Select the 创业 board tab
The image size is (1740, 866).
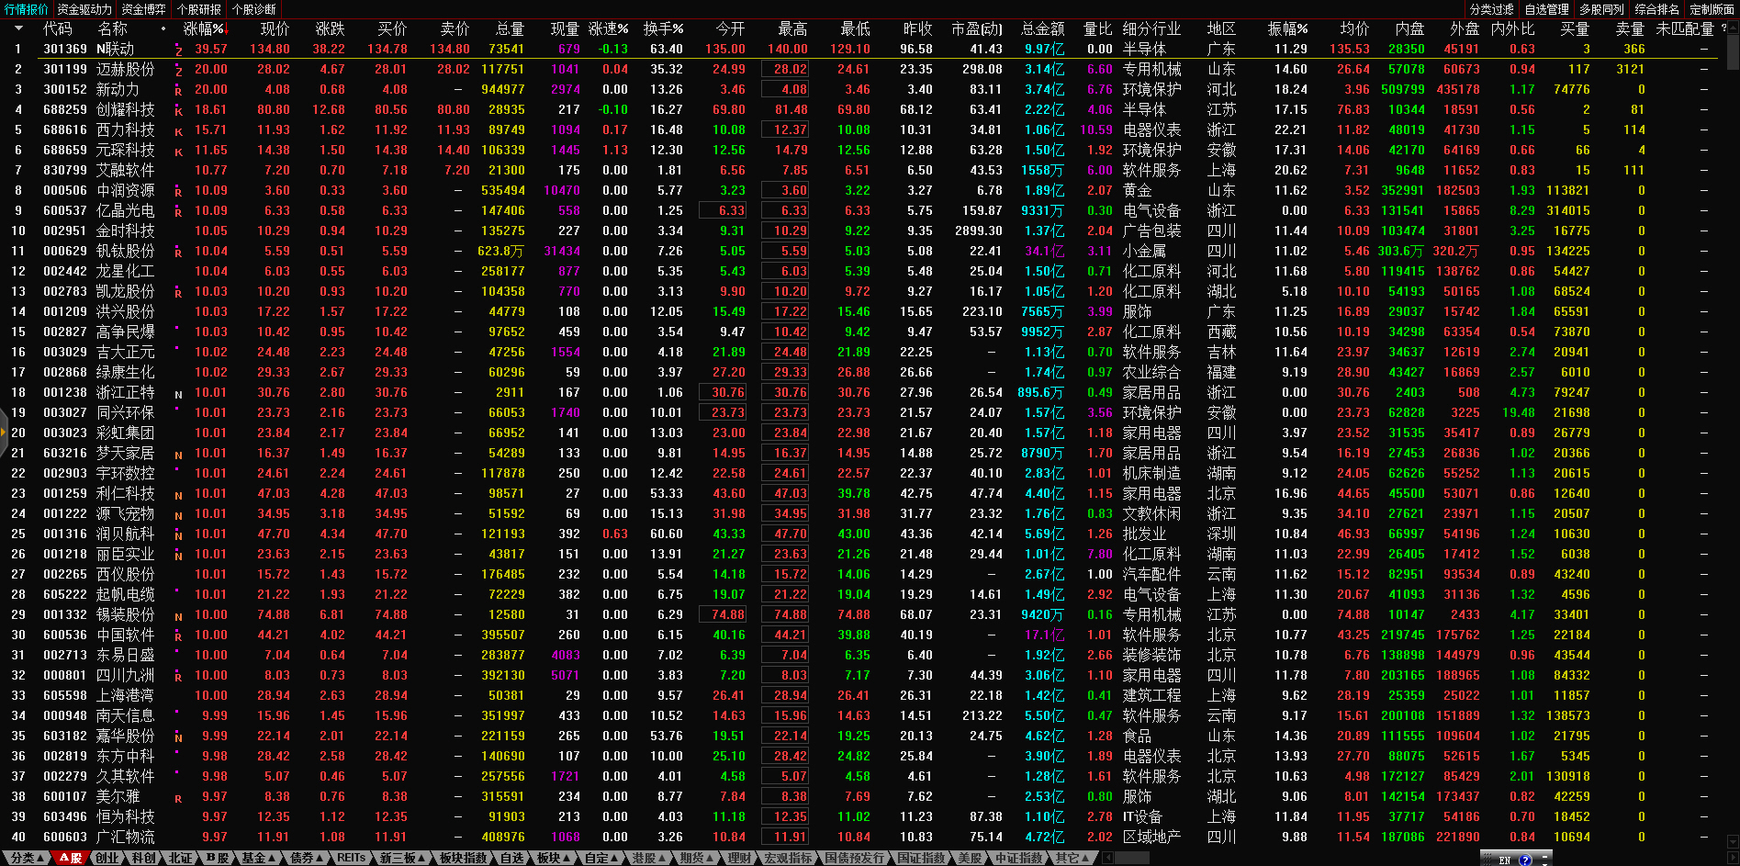[x=107, y=858]
